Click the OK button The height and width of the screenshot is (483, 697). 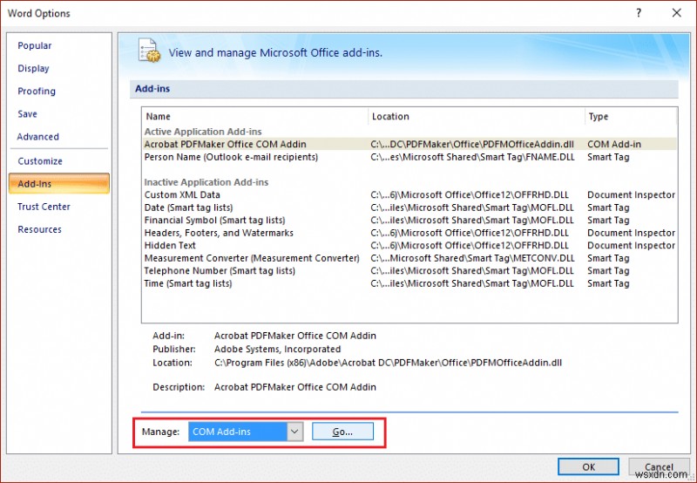coord(589,466)
